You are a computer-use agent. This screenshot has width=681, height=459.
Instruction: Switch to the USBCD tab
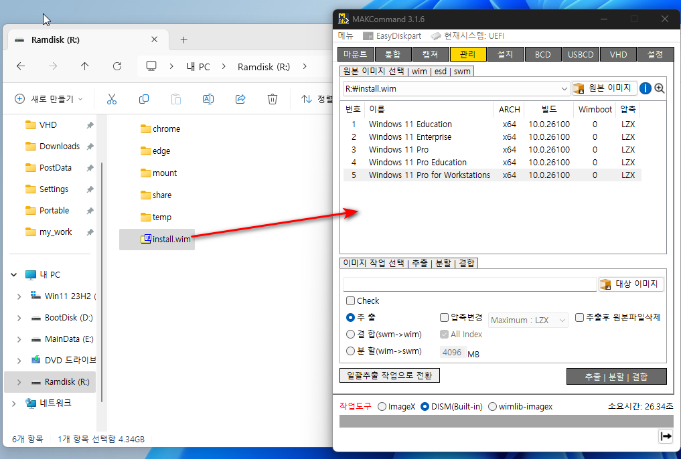coord(581,54)
